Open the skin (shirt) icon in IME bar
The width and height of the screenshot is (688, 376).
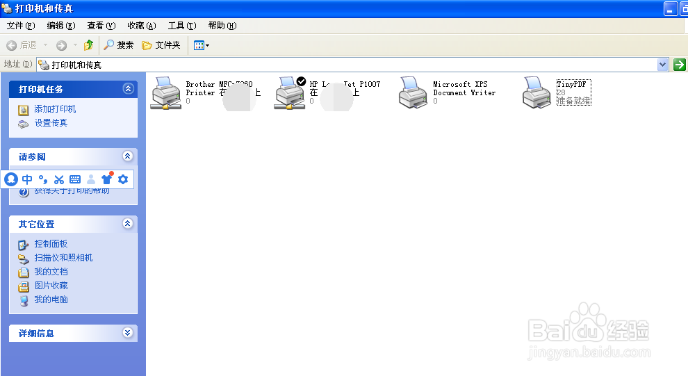106,179
